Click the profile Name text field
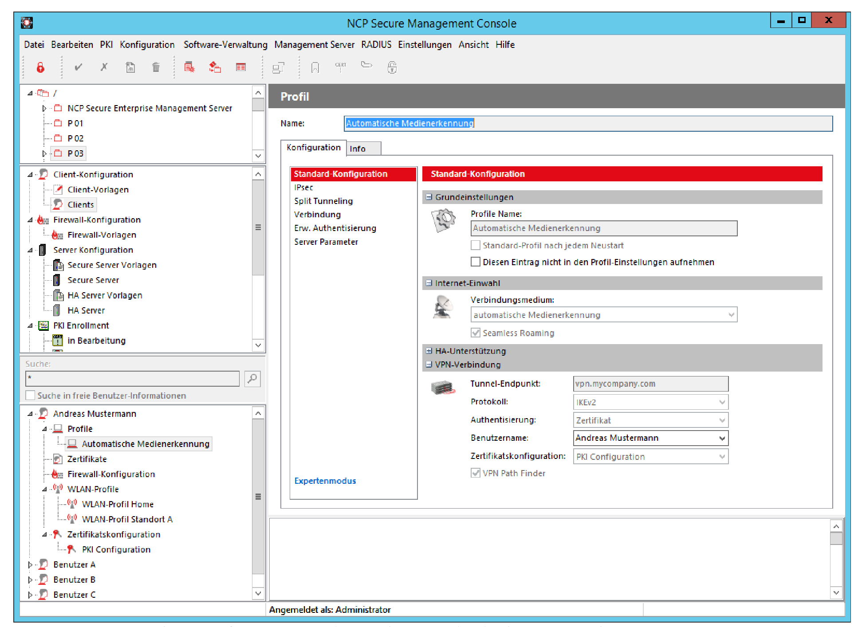 point(588,124)
